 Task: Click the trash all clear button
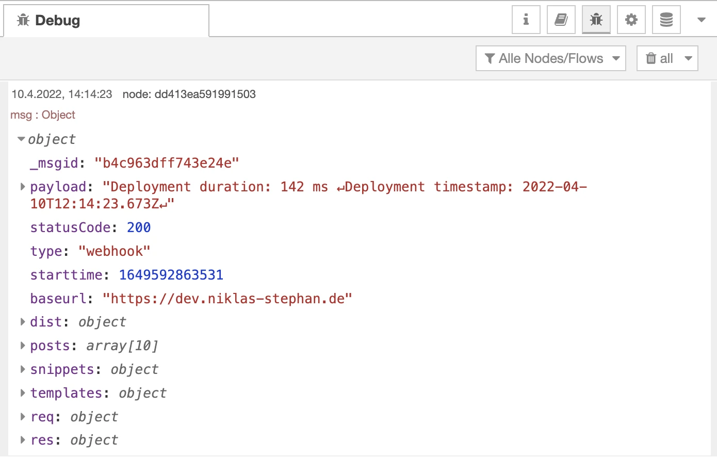click(660, 58)
